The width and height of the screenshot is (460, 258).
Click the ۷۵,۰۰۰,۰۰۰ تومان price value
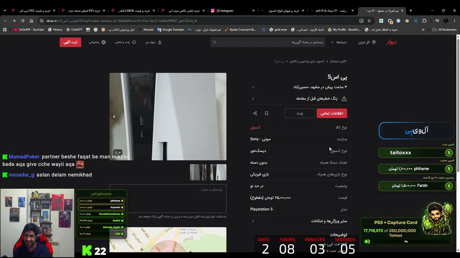pos(270,197)
